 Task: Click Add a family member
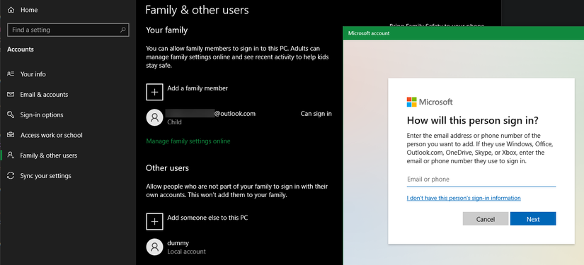pyautogui.click(x=197, y=88)
